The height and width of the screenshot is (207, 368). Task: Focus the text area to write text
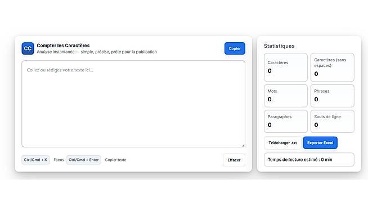133,103
